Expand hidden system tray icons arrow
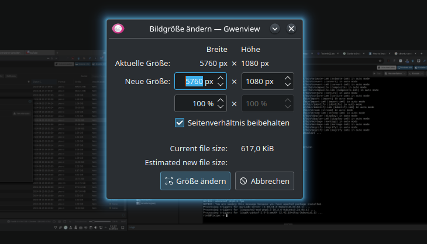 [x=106, y=228]
